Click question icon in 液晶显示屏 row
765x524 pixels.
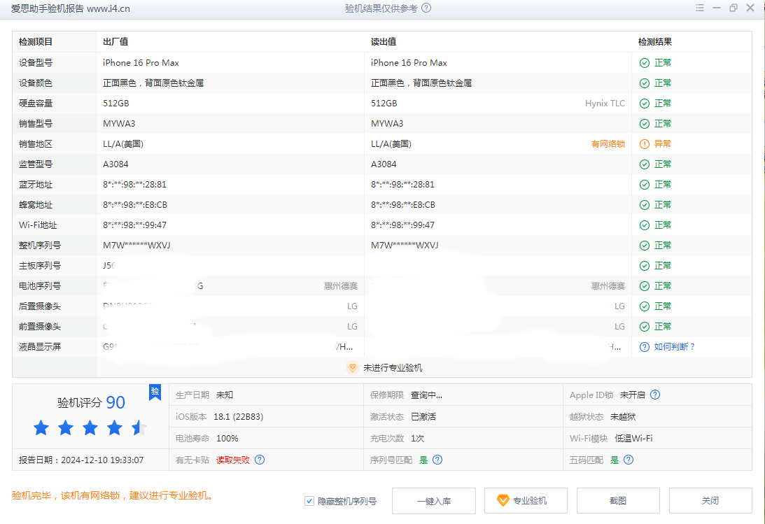tap(645, 347)
